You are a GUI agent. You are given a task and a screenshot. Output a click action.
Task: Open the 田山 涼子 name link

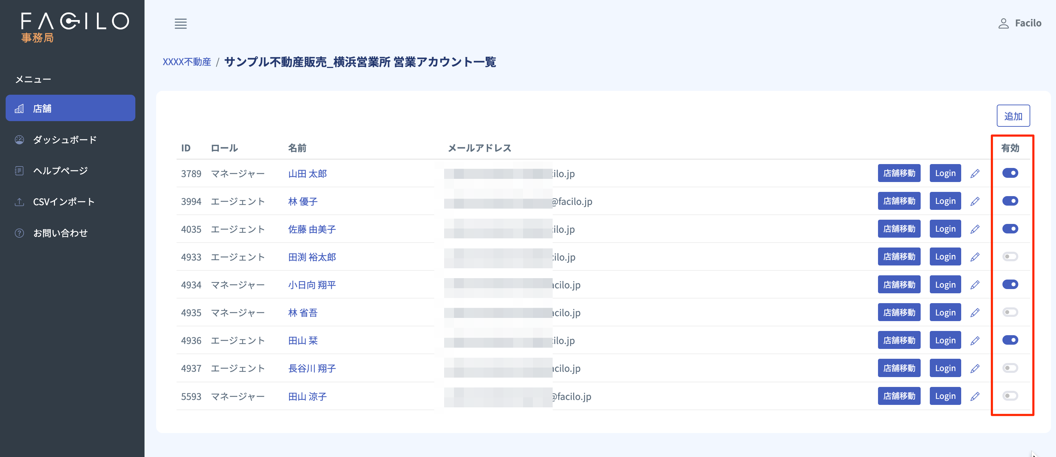pos(307,396)
